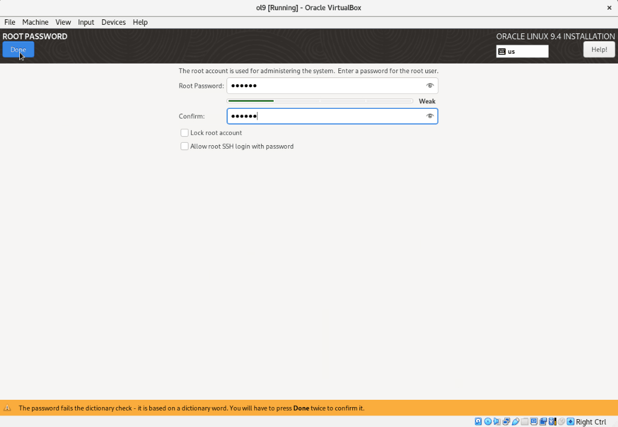Open the Machine menu
The width and height of the screenshot is (618, 427).
(x=35, y=22)
